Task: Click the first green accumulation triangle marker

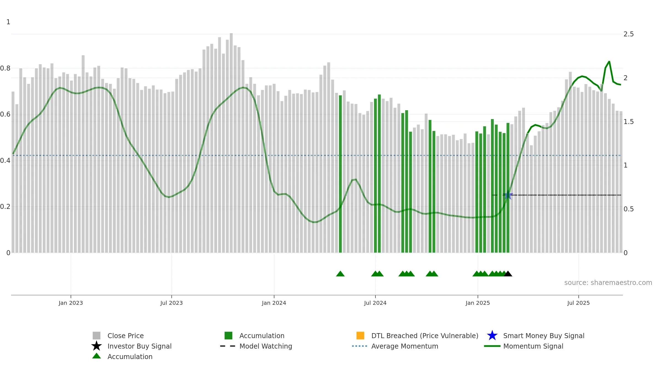Action: point(340,274)
